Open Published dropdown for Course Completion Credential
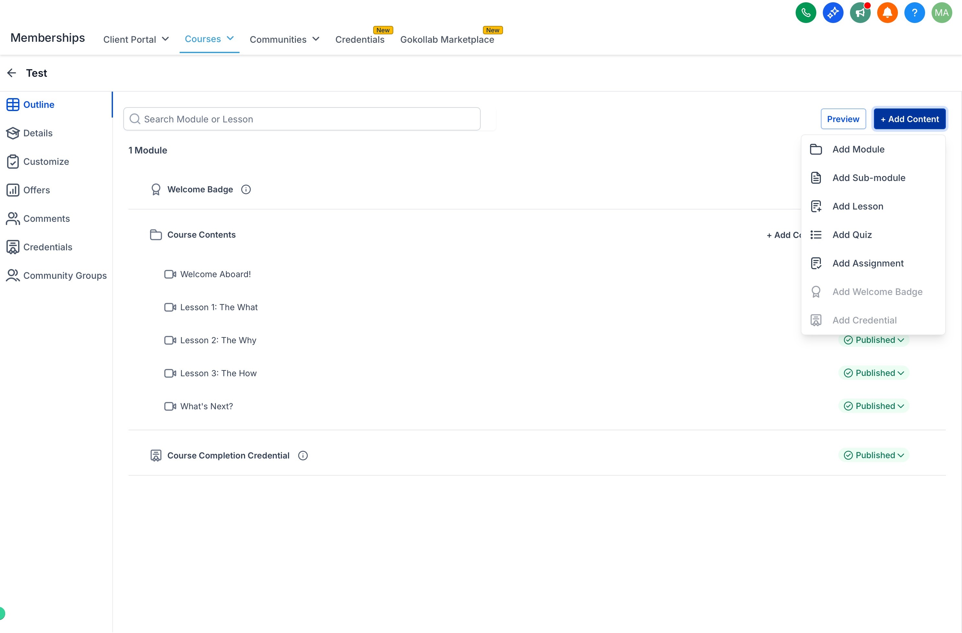 pyautogui.click(x=874, y=456)
